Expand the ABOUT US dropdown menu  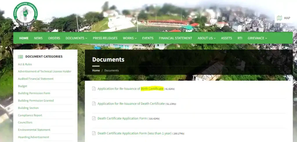(x=207, y=38)
